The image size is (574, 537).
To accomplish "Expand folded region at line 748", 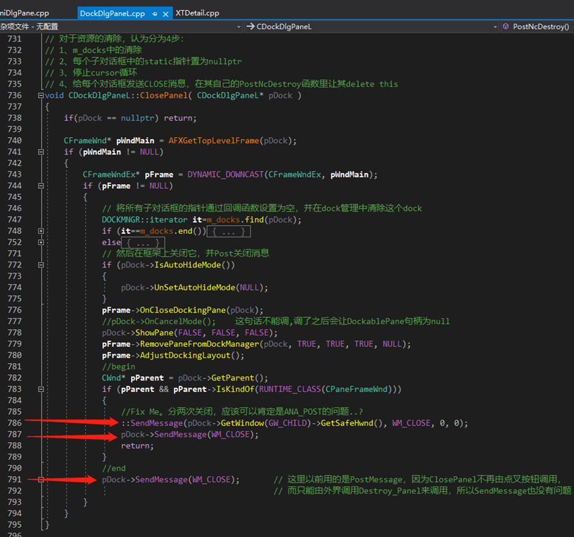I will pyautogui.click(x=41, y=231).
